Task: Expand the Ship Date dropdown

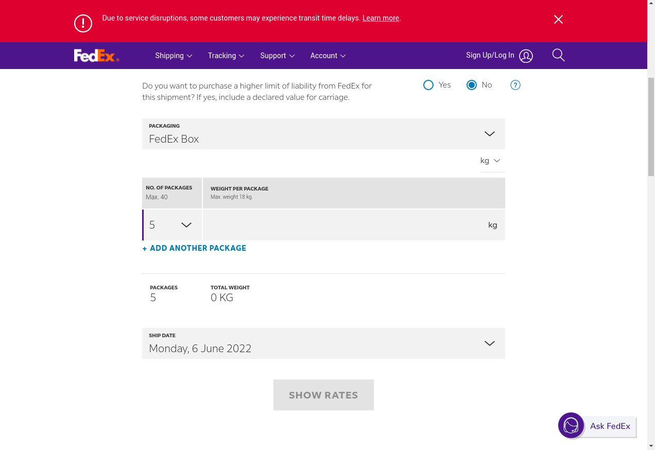Action: [323, 343]
